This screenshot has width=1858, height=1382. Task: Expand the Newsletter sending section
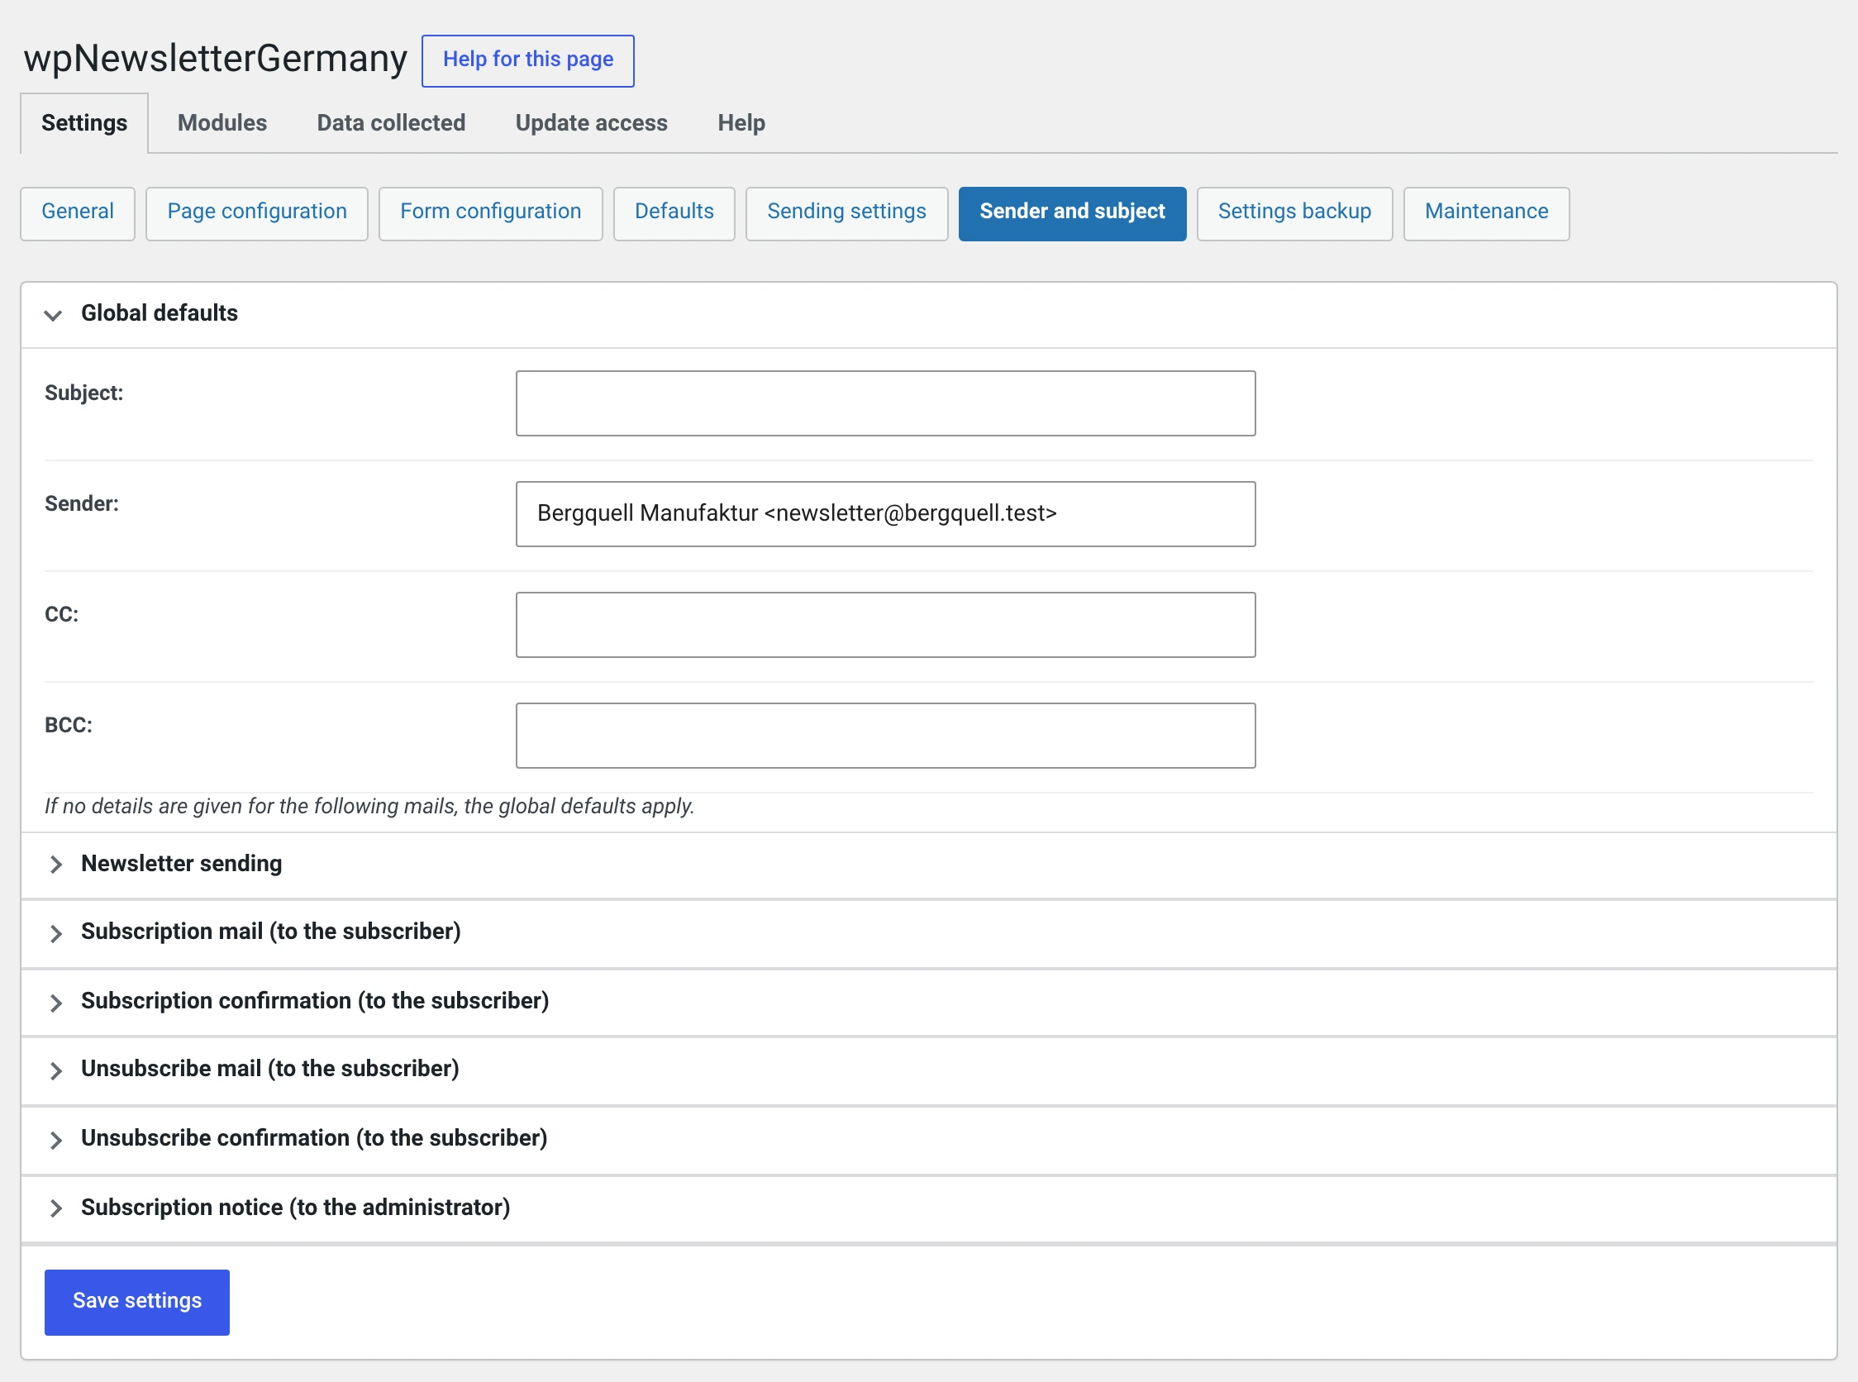click(x=928, y=865)
